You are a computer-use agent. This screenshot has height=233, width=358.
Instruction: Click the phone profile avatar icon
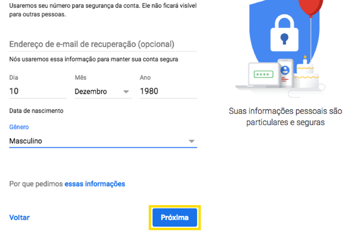coord(285,70)
